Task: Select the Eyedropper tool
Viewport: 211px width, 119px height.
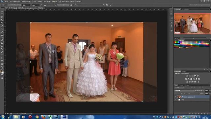Action: click(2, 25)
